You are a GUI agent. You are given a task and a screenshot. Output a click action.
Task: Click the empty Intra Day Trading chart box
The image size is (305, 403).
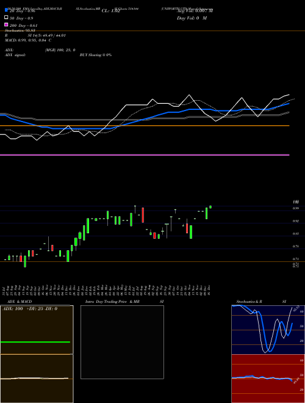point(122,342)
